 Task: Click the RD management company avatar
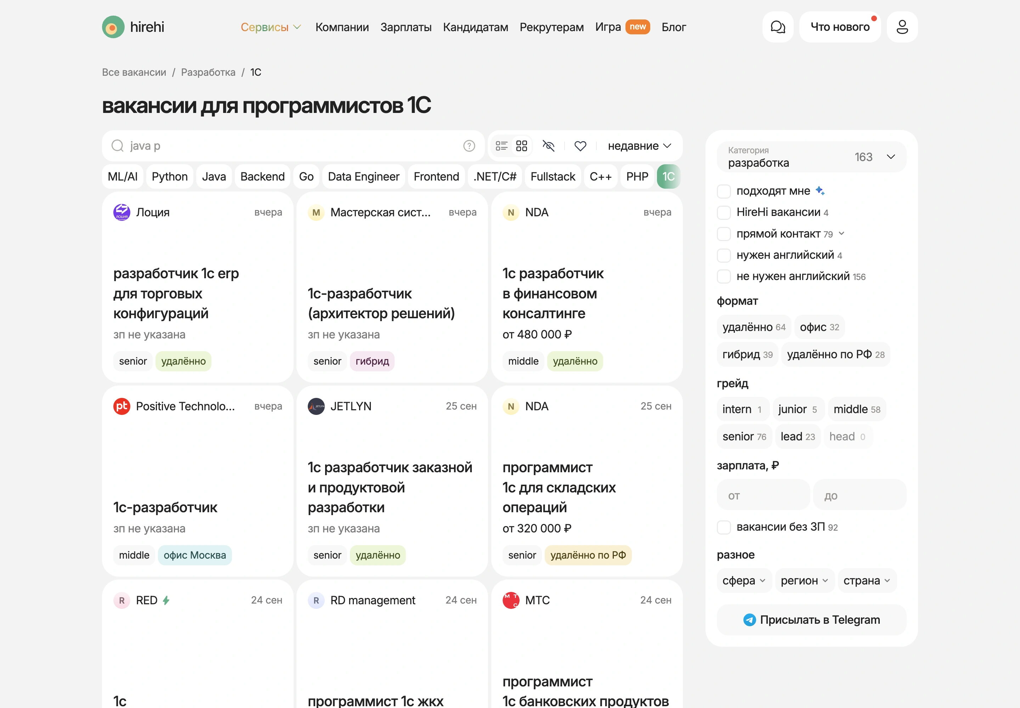(x=316, y=600)
